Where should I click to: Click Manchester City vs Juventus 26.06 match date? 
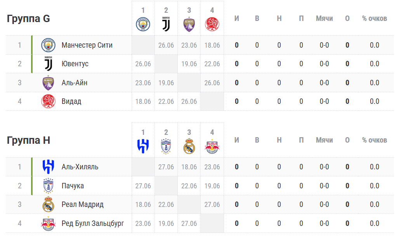[x=166, y=45]
